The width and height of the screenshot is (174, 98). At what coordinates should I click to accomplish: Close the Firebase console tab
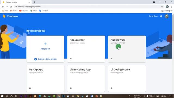[x=30, y=2]
